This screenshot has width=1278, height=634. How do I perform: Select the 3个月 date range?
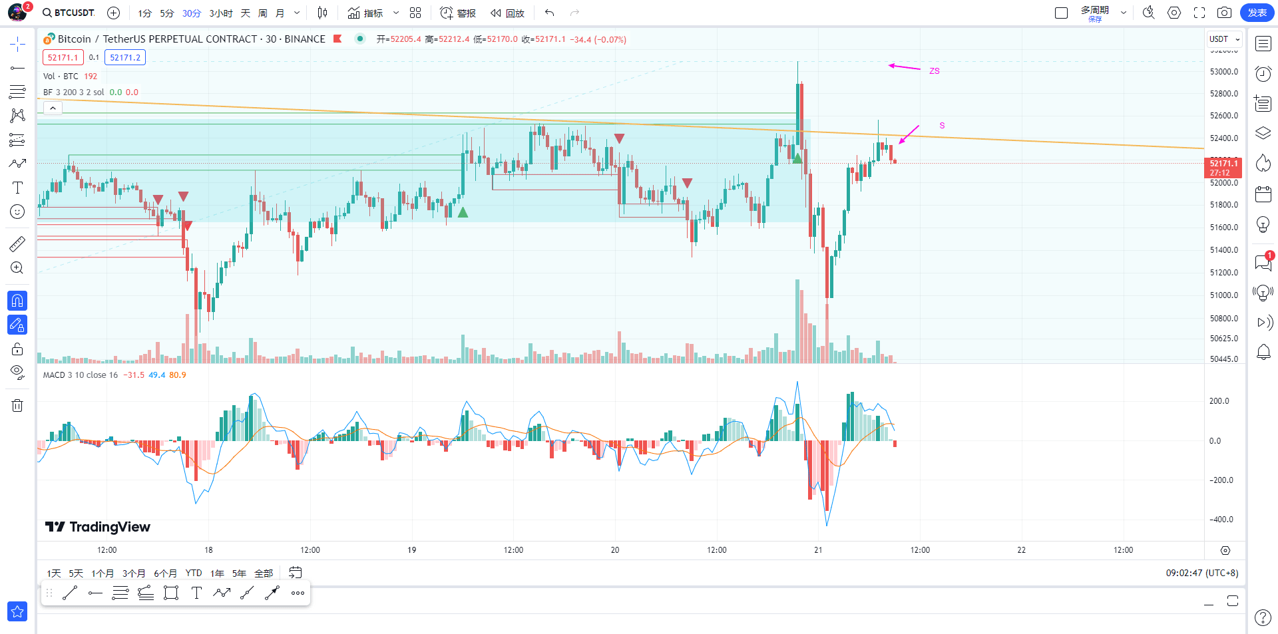134,573
